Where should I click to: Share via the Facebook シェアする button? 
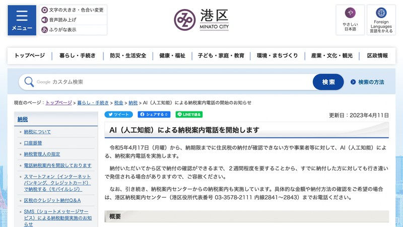[154, 115]
